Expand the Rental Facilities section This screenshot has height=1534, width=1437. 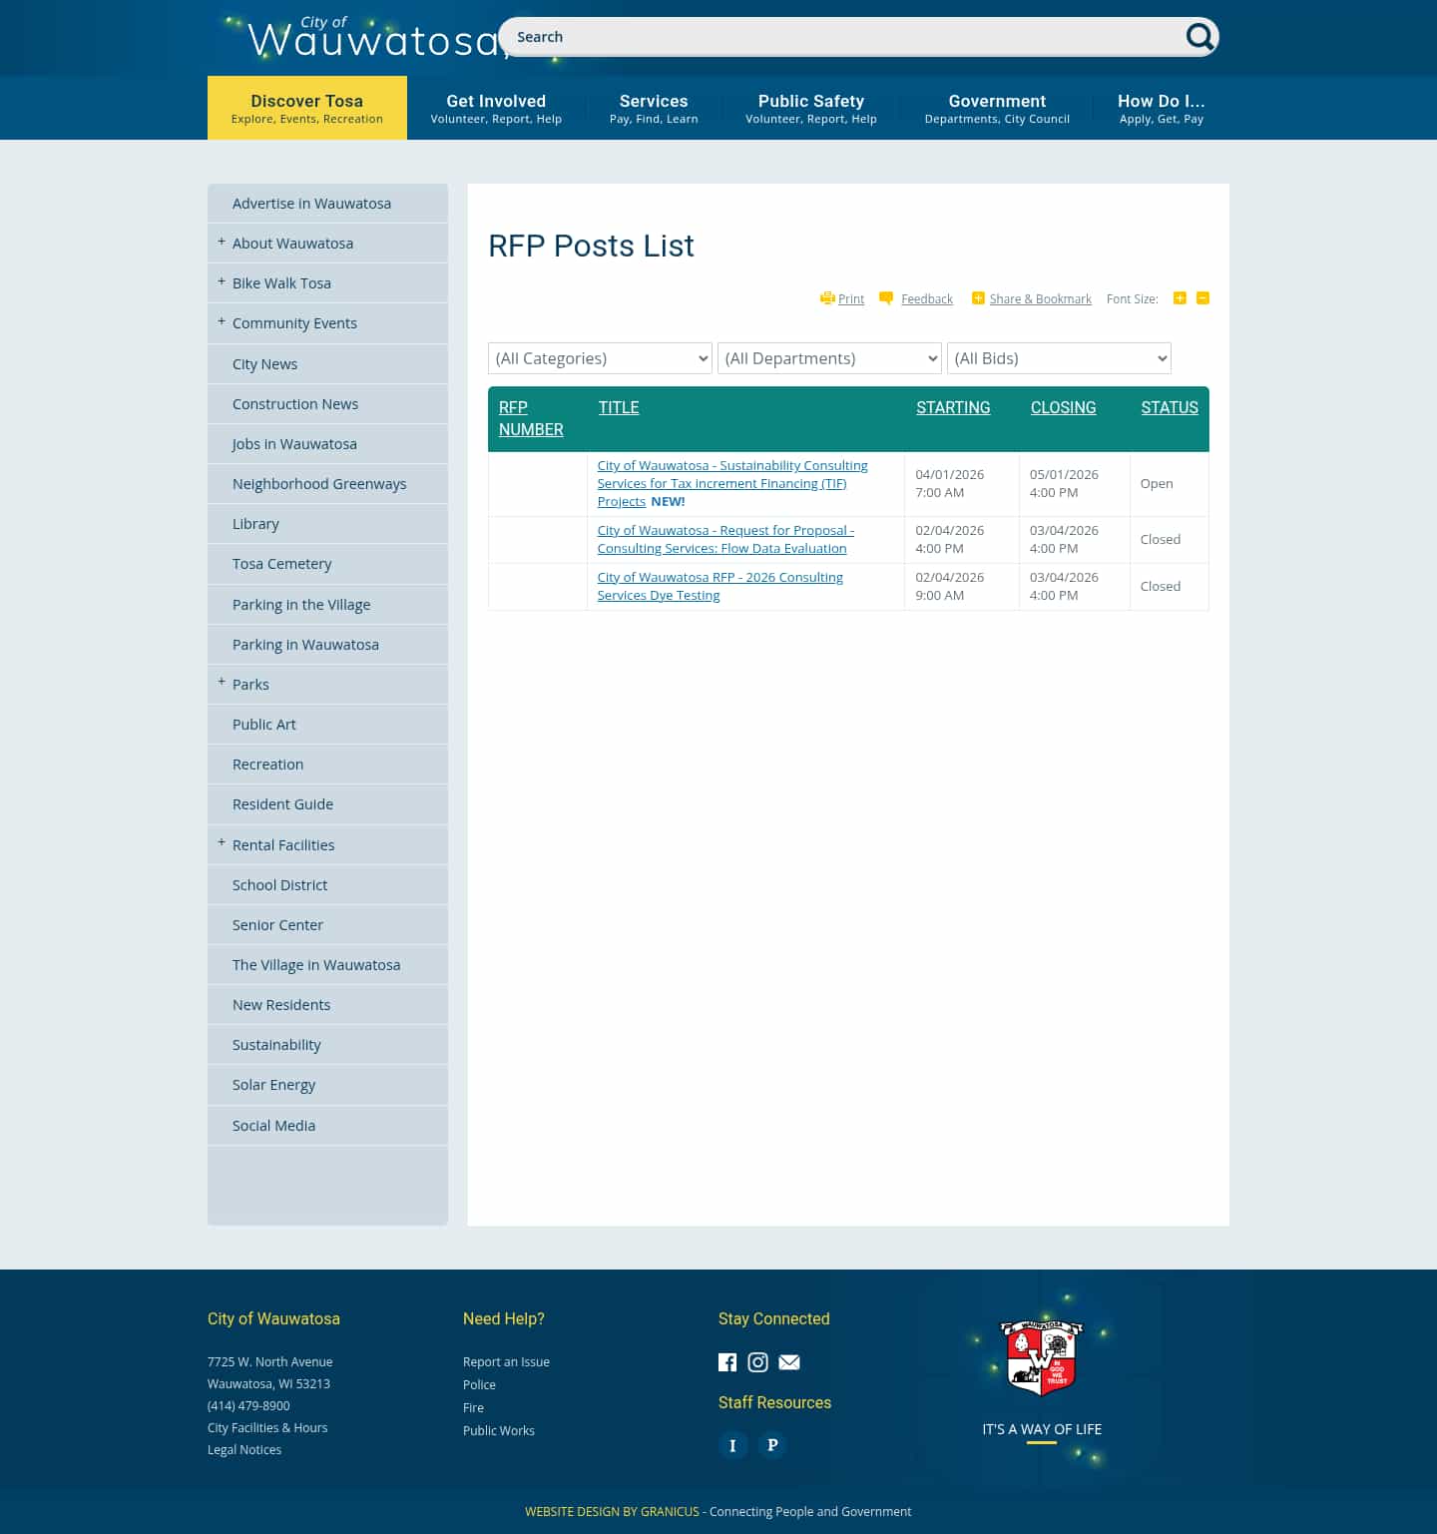tap(221, 843)
